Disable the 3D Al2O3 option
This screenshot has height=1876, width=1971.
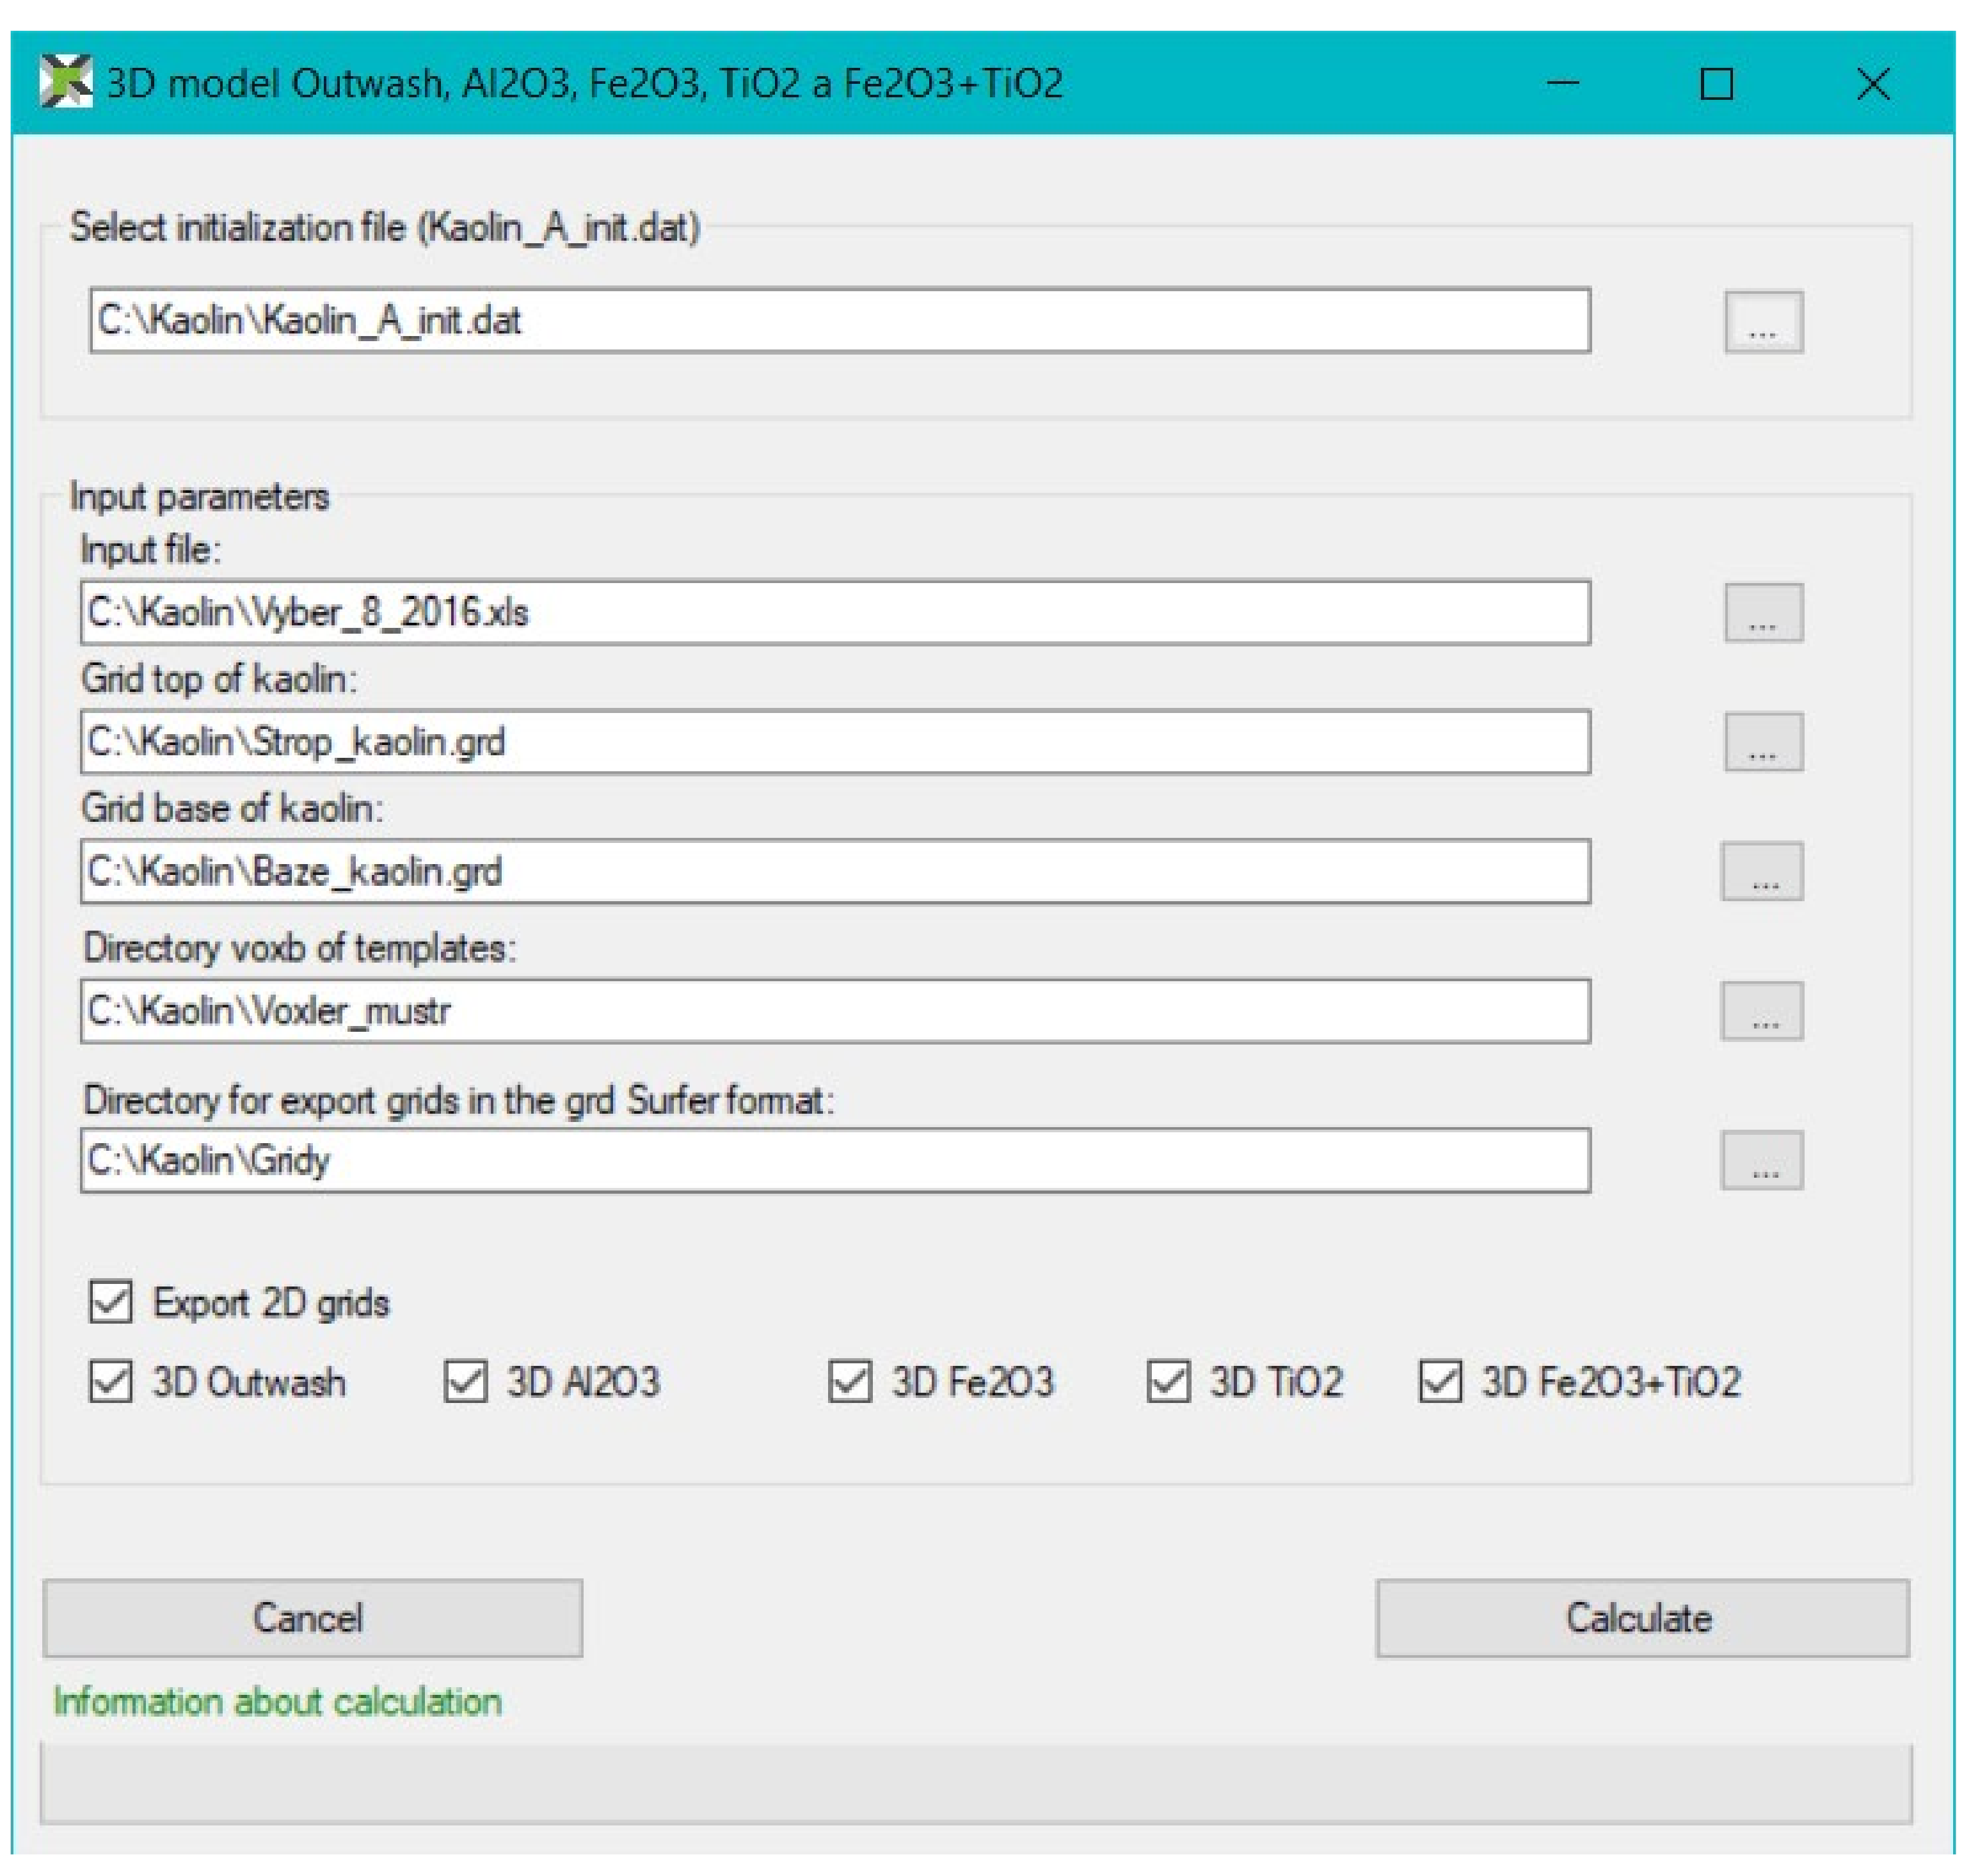[x=465, y=1382]
